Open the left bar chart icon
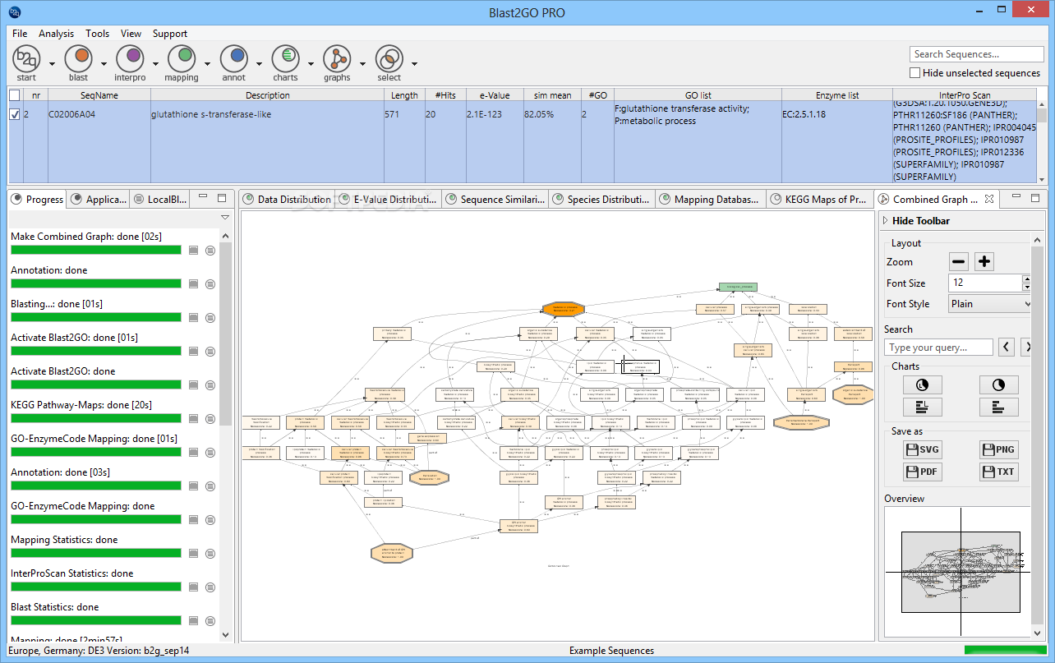The height and width of the screenshot is (663, 1055). [923, 407]
